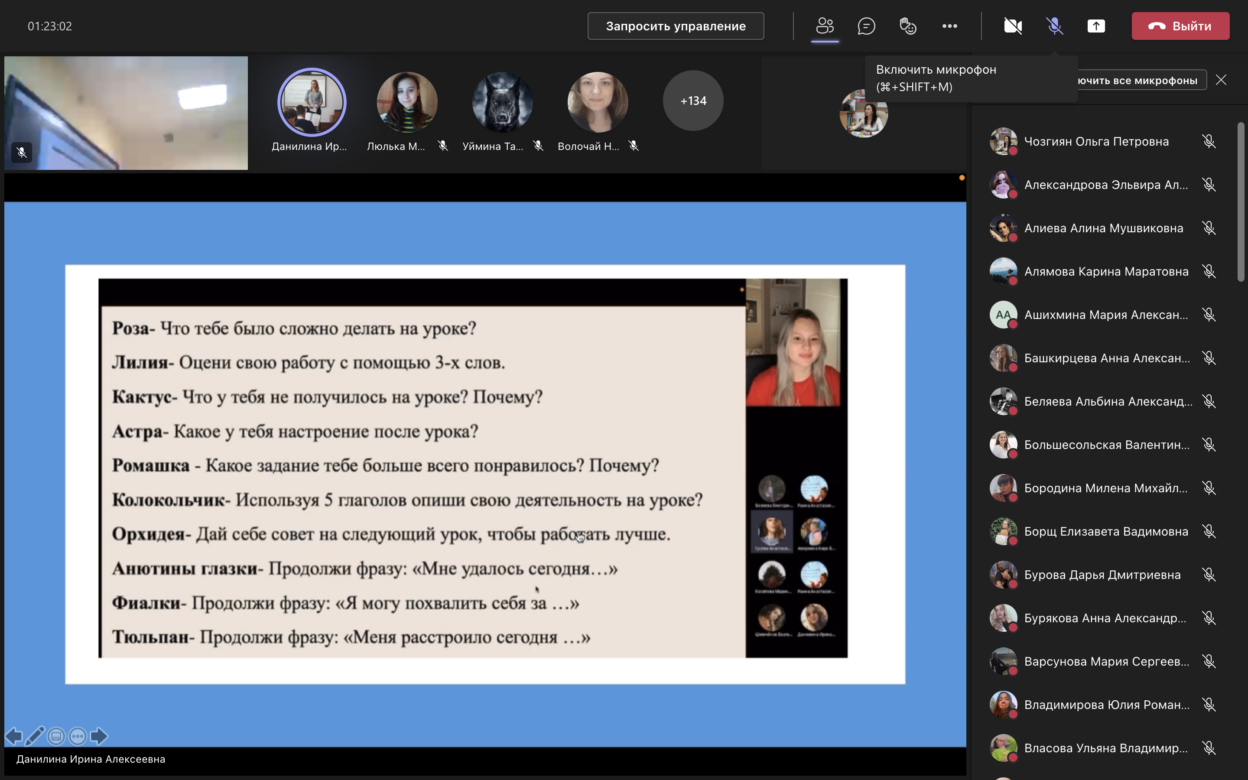Viewport: 1248px width, 780px height.
Task: Select the pen annotation tool
Action: (35, 736)
